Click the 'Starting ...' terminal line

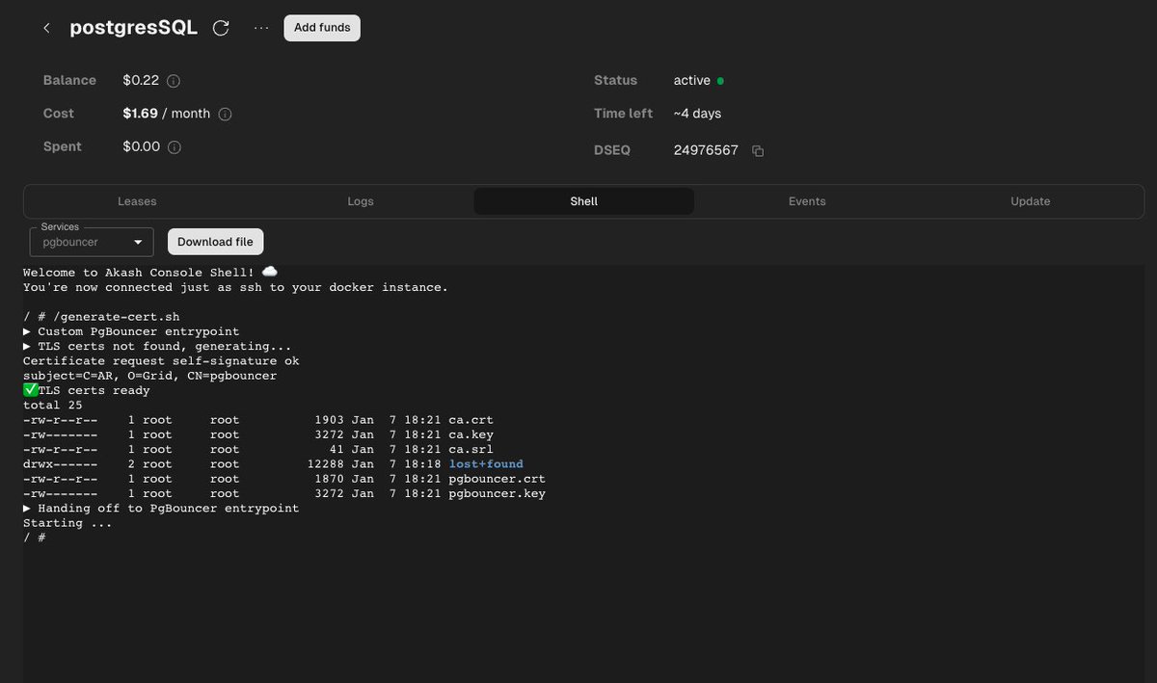(x=67, y=523)
